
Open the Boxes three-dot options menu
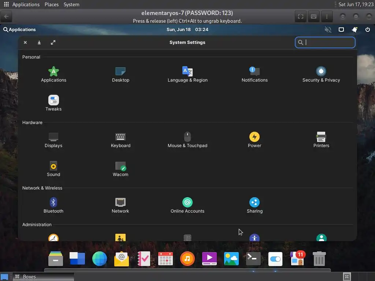click(327, 16)
